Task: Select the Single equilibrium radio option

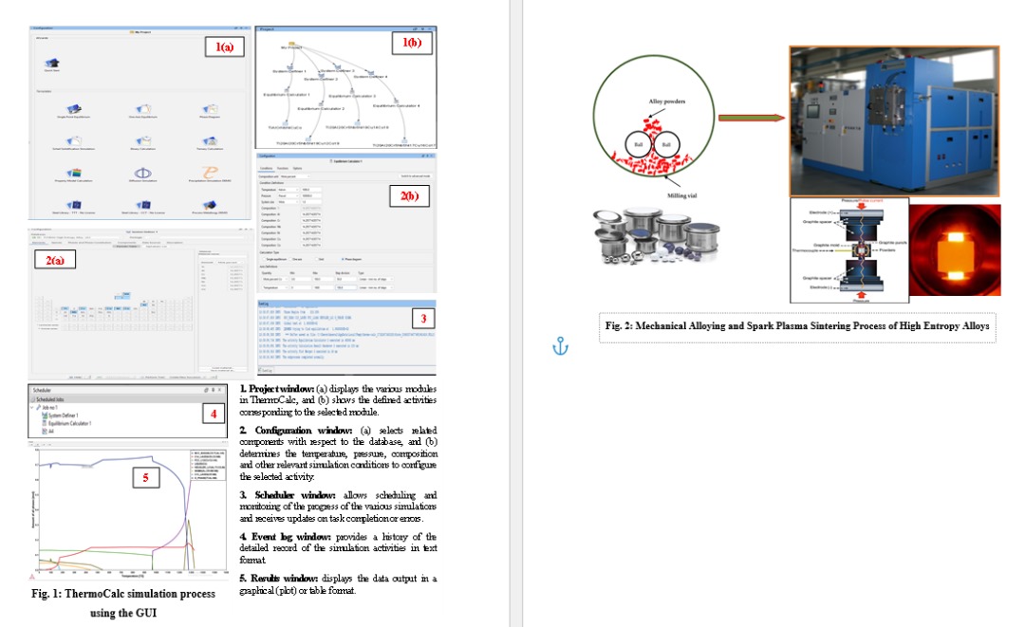Action: pos(263,259)
